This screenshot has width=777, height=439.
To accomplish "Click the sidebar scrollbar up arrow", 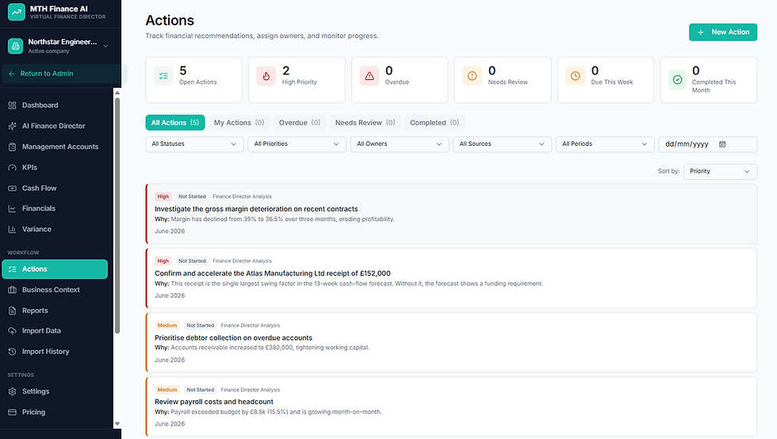I will tap(117, 93).
